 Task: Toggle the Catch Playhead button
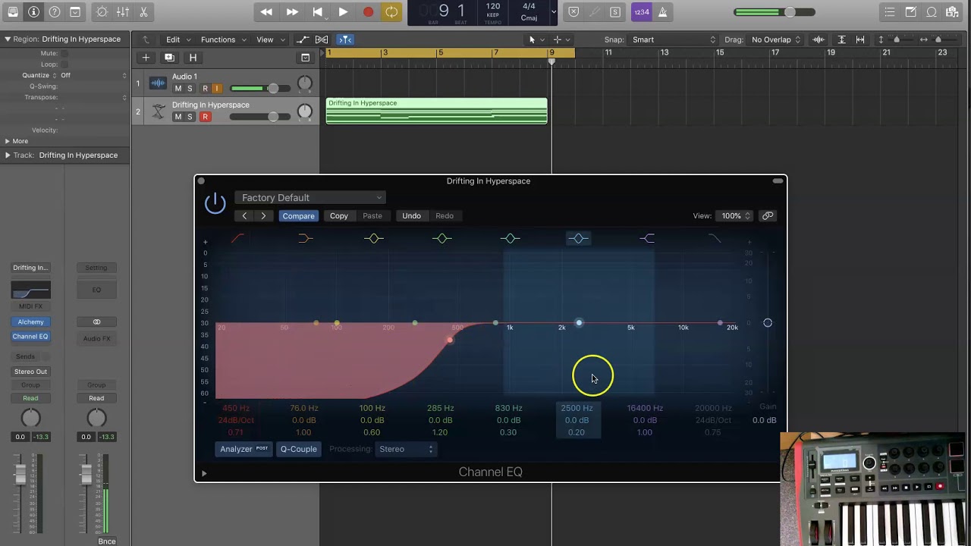[x=345, y=39]
